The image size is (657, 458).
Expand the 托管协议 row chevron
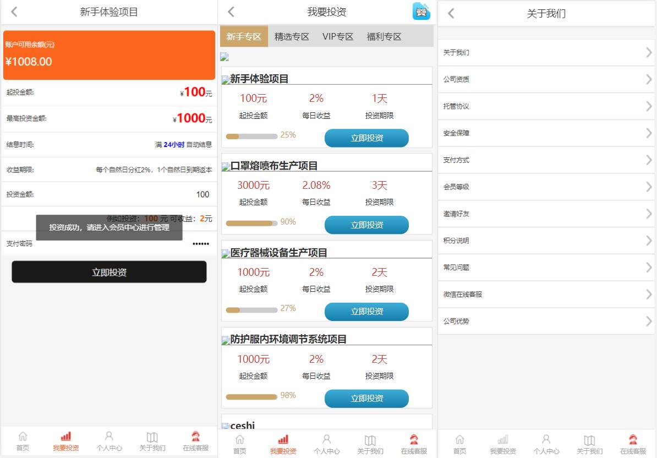(x=649, y=106)
